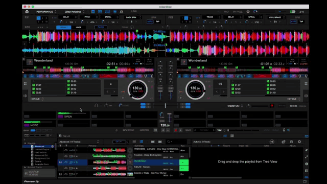Click deck 1 grid/pad icon at left edge
Screen dimensions: 327x184
25,84
